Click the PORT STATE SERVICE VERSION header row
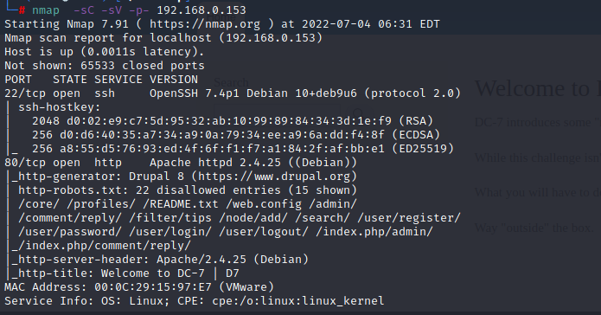601x315 pixels. pos(101,80)
